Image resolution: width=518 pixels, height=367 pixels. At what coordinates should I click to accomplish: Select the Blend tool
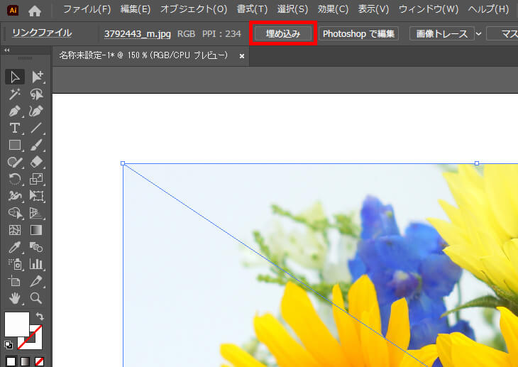[37, 247]
